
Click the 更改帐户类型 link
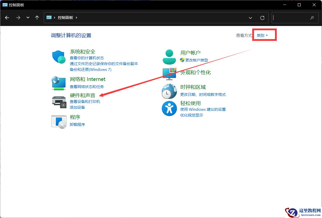(197, 60)
